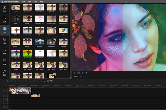Select the small clip on second track
The width and height of the screenshot is (166, 110).
pos(35,96)
